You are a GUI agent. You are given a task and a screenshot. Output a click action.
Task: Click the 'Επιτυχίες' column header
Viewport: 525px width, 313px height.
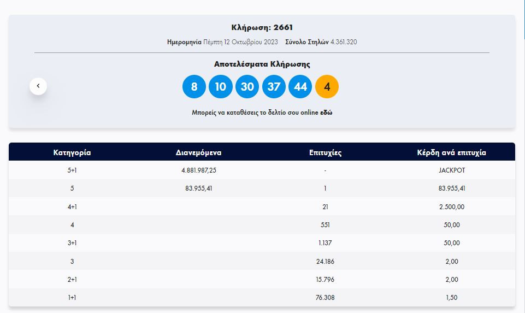click(325, 152)
